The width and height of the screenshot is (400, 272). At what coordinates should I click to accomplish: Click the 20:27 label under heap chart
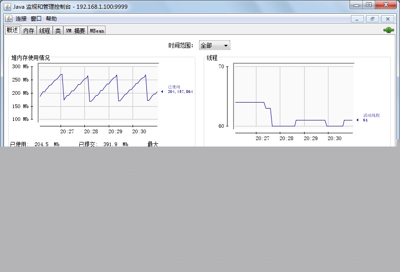coord(67,131)
